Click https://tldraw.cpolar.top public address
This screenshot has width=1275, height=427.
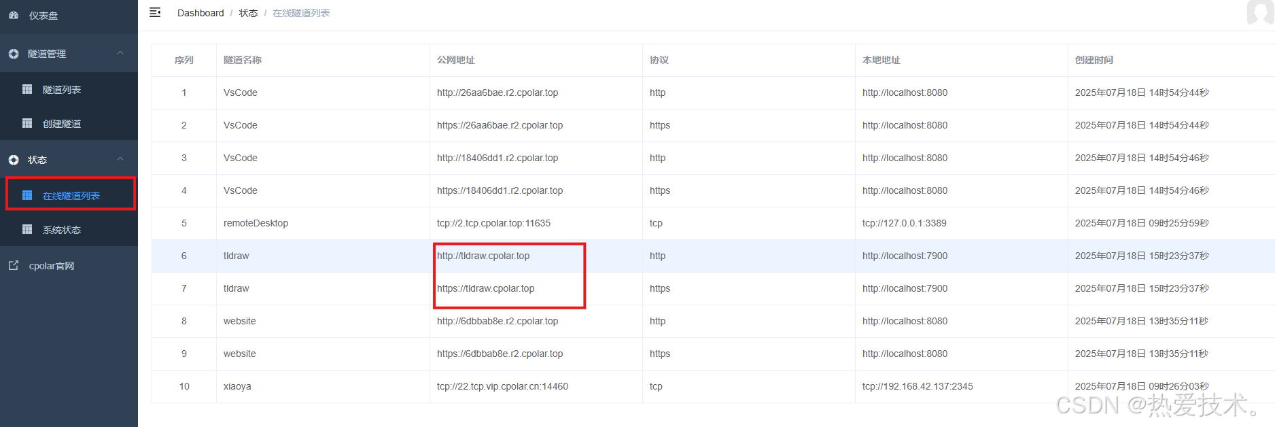486,288
